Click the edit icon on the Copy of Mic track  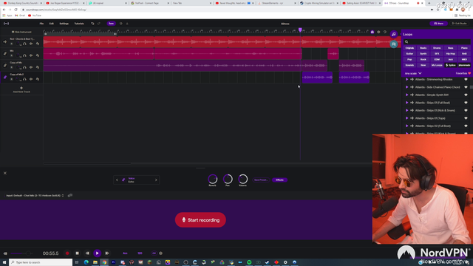point(31,67)
